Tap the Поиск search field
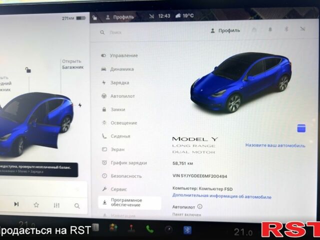Screen dimensions: 320x240 coord(115,32)
